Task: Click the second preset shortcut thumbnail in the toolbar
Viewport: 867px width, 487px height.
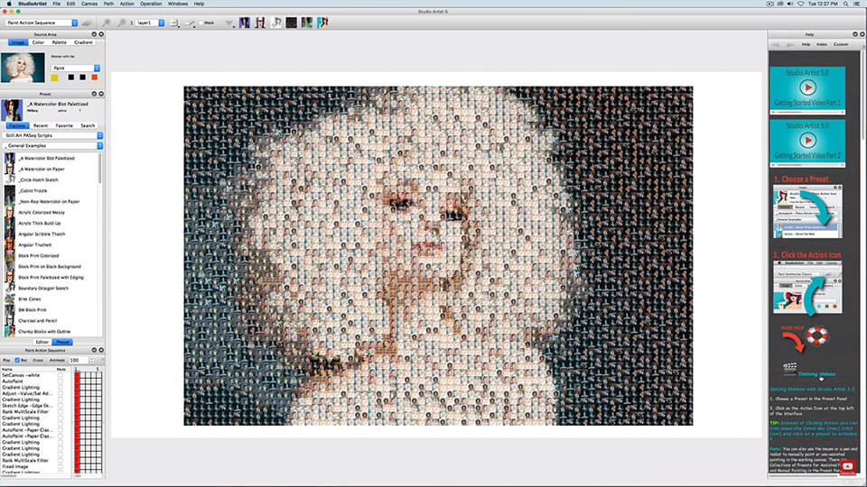Action: click(x=260, y=23)
